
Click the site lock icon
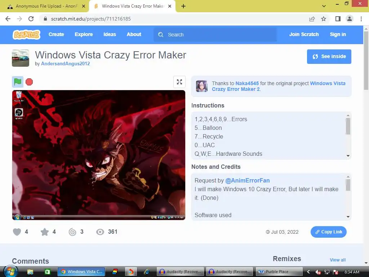45,19
